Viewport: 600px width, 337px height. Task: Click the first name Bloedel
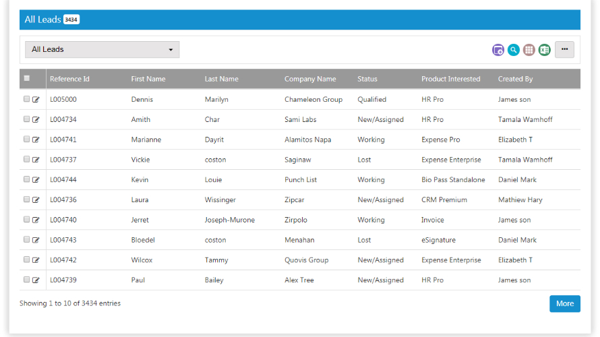143,240
